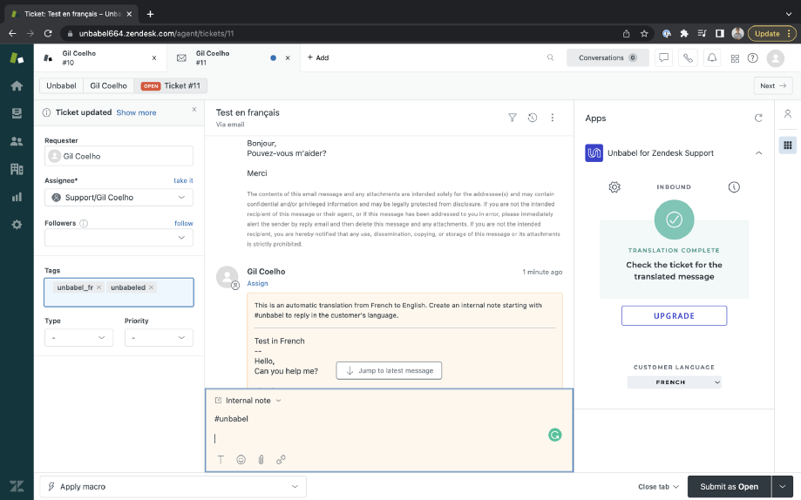Open the Reporting icon in sidebar

pos(17,197)
